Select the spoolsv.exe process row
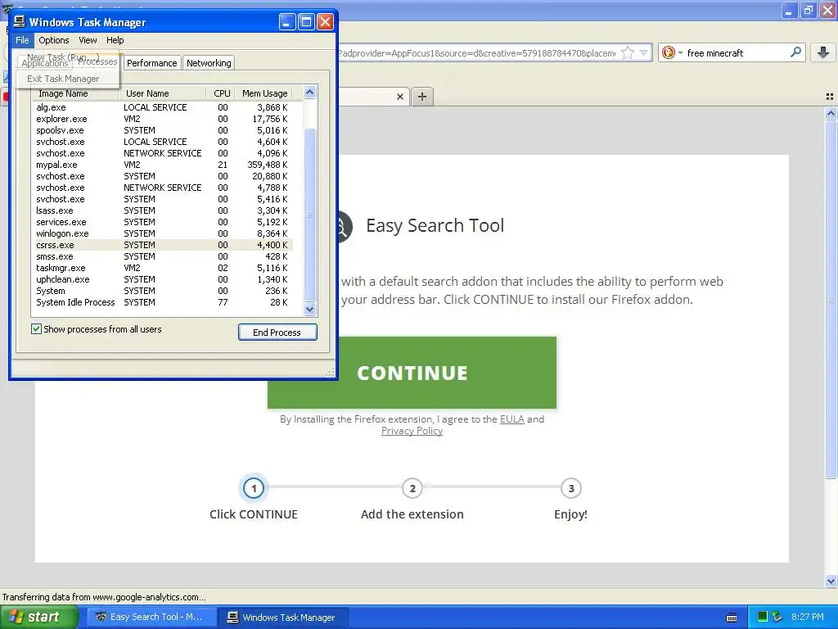Image resolution: width=838 pixels, height=629 pixels. pyautogui.click(x=163, y=130)
